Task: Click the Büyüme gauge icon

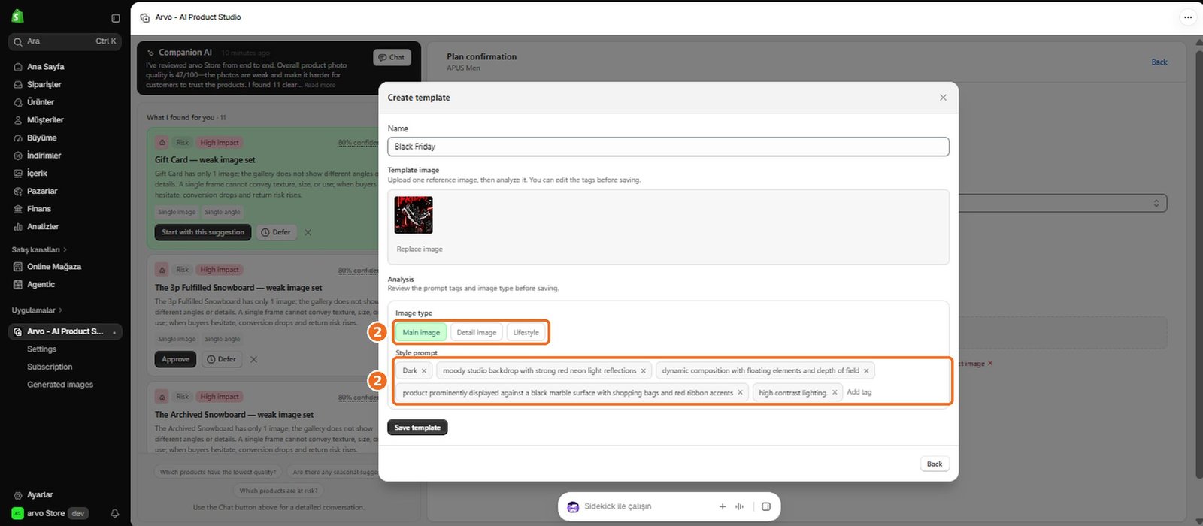Action: click(18, 138)
